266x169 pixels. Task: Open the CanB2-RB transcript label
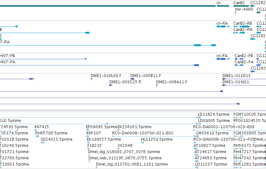[243, 23]
